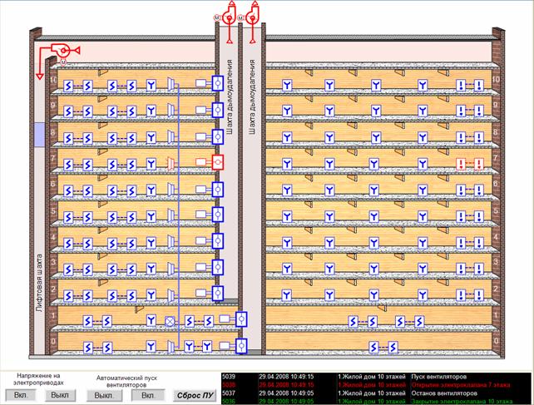
Task: Click floor number 10 on the left wall
Action: (x=53, y=80)
